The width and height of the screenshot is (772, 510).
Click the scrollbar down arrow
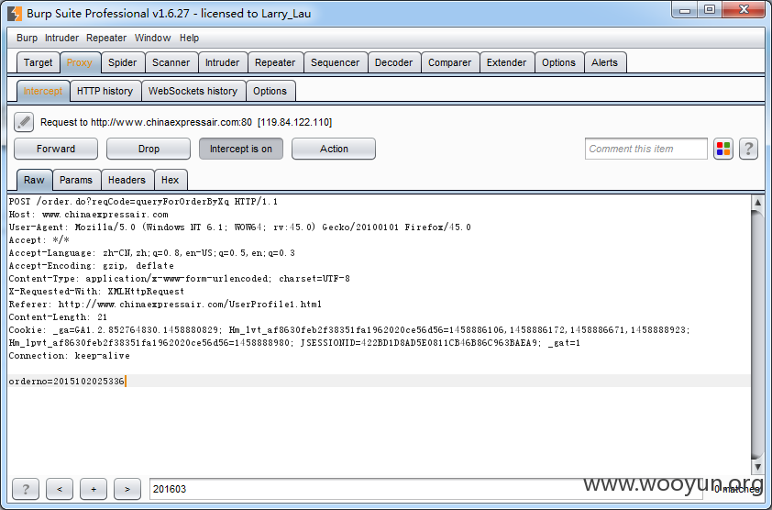coord(757,467)
